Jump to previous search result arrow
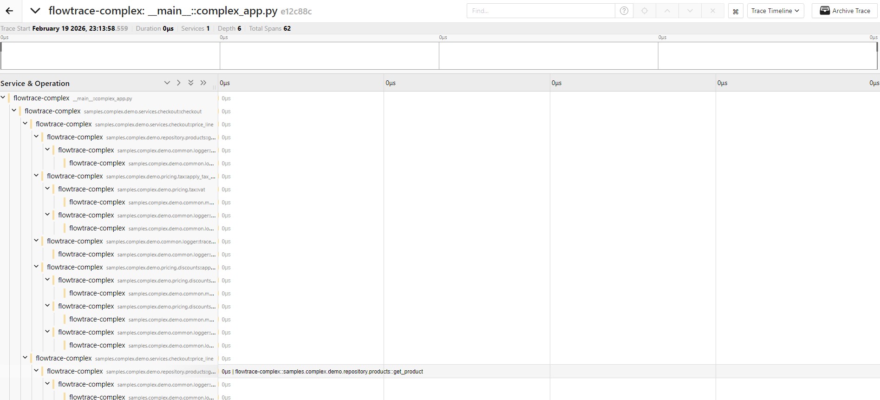 click(x=667, y=11)
